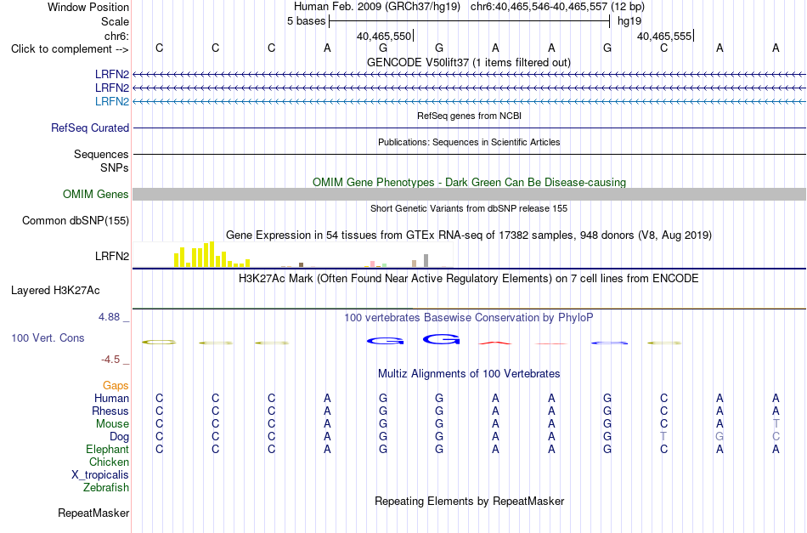Click the '5 bases' scale bar label

[x=306, y=21]
